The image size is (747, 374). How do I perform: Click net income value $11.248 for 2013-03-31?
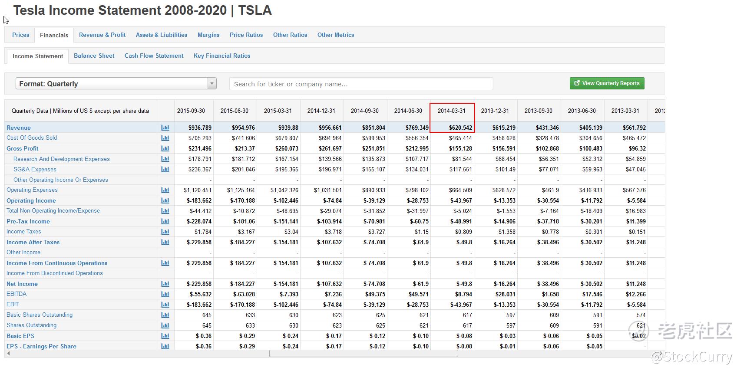point(636,284)
